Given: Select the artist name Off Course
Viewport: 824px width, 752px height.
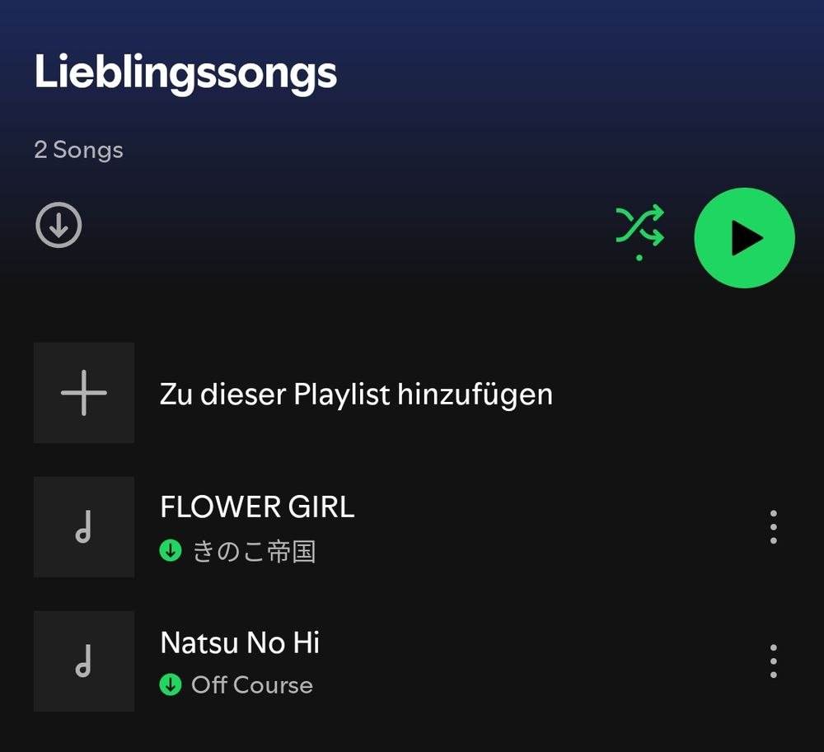Looking at the screenshot, I should point(252,685).
